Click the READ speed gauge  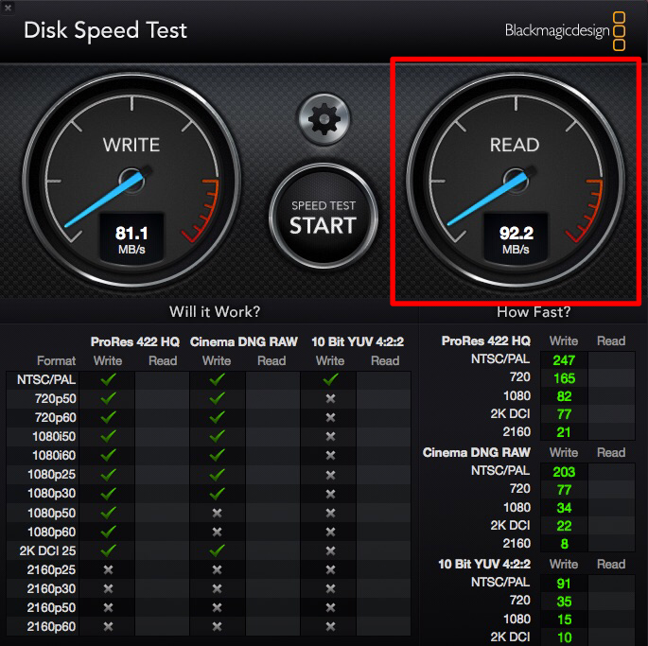tap(516, 181)
